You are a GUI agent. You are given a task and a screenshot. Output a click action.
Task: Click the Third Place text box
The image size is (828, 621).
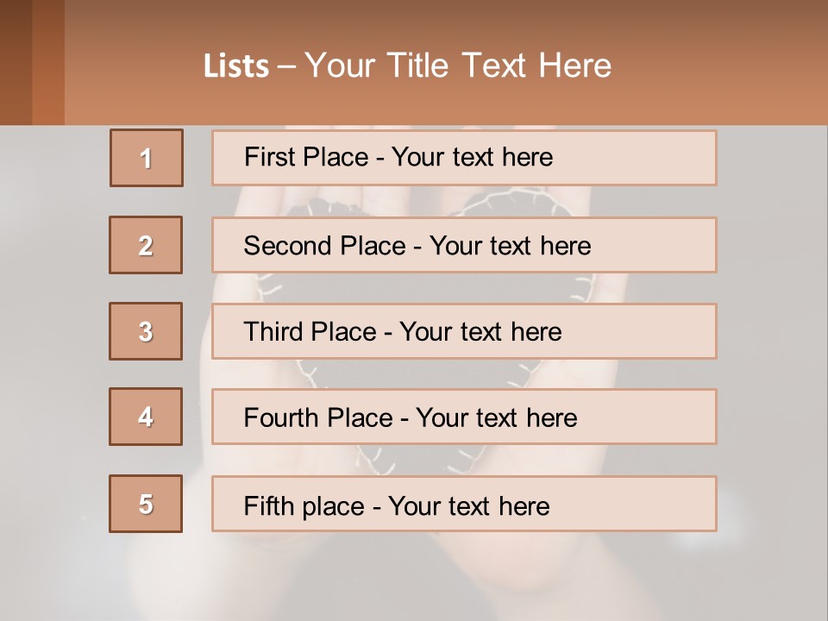tap(464, 331)
